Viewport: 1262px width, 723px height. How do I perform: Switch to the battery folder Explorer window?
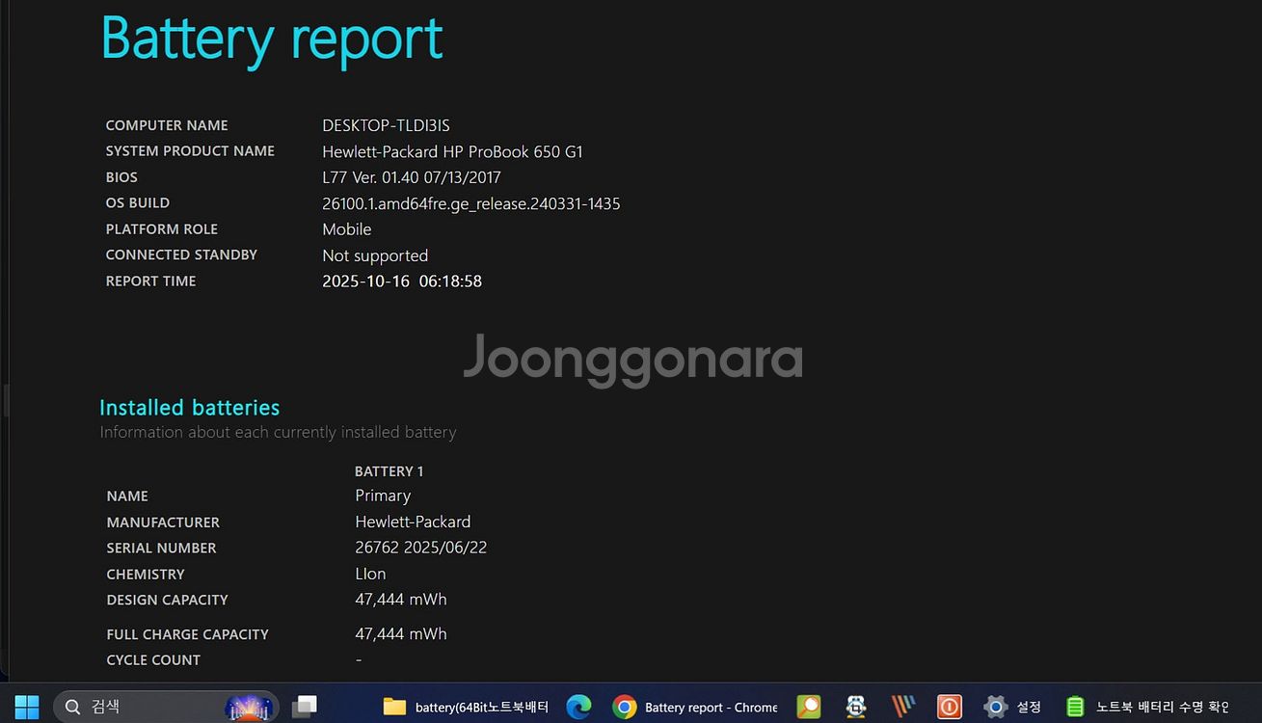467,707
